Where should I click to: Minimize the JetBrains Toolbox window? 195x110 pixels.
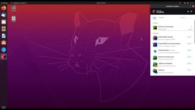pos(190,6)
